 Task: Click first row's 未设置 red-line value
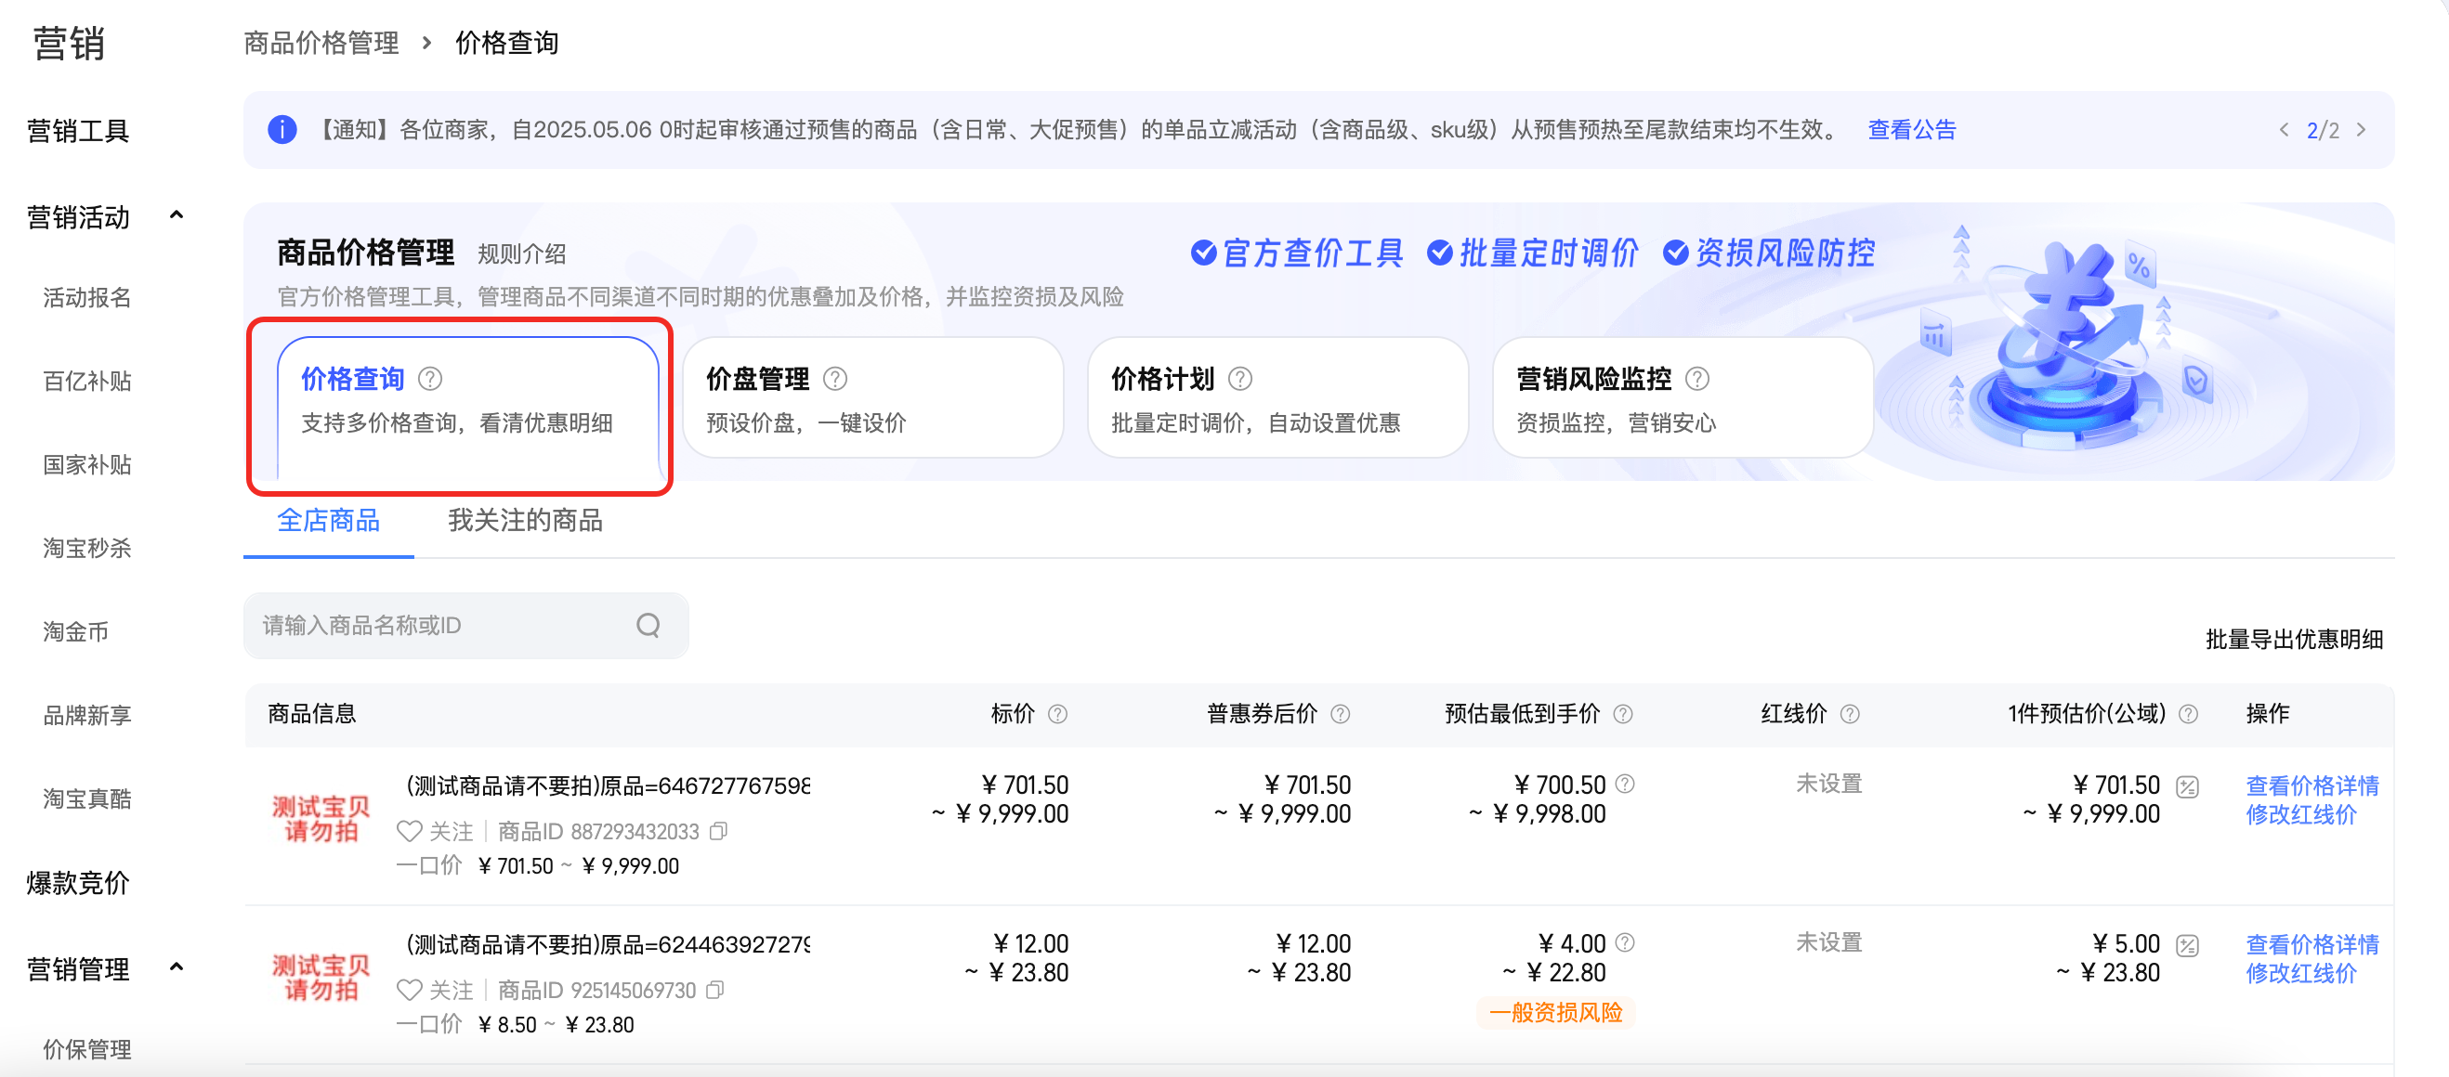[1828, 784]
